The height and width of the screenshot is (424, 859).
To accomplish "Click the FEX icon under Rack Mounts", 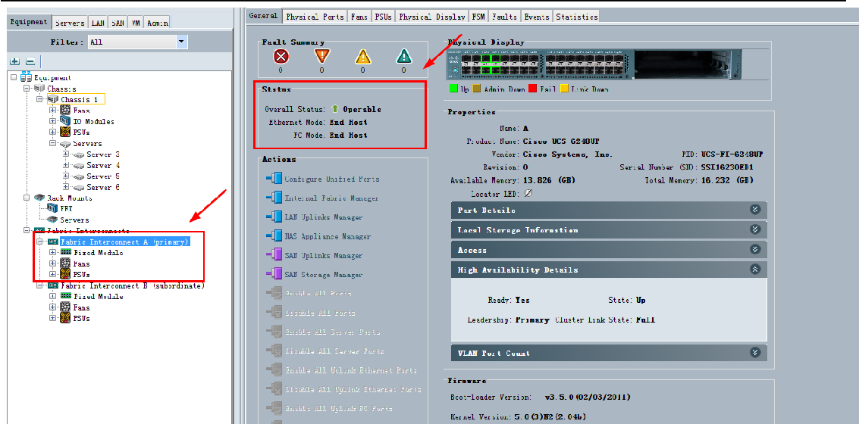I will pos(52,208).
